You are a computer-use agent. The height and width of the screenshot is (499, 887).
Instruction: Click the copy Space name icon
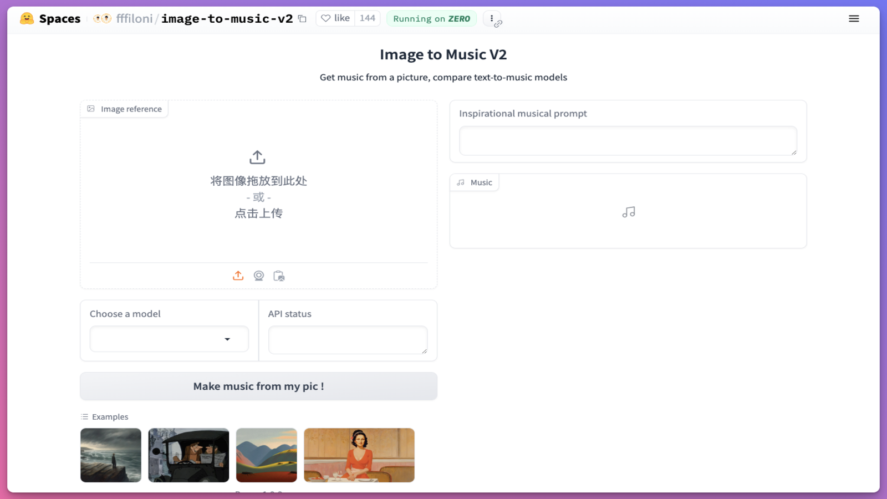tap(301, 18)
